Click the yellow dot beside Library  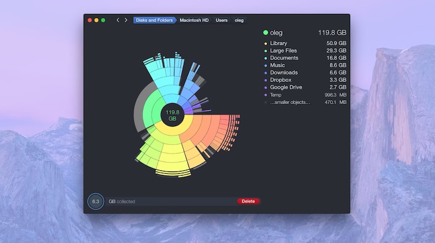coord(266,44)
